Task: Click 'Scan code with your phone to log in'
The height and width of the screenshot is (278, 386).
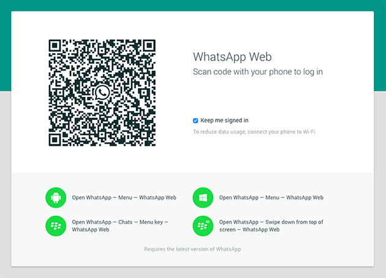Action: 258,72
